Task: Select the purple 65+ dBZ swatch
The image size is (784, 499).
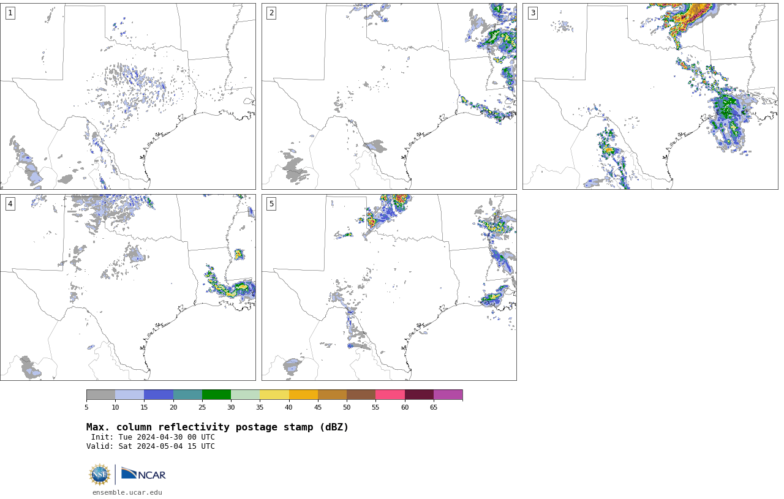Action: click(x=448, y=394)
